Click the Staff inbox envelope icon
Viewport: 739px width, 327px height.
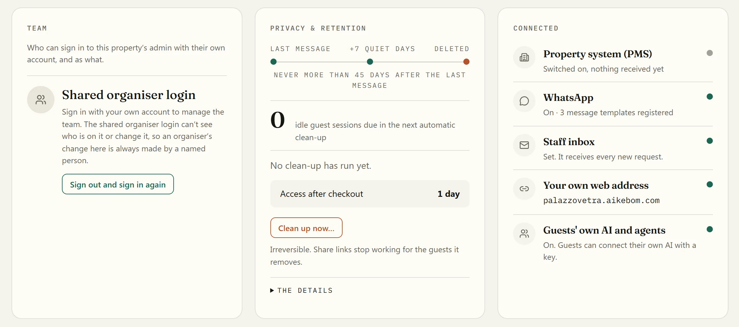point(524,145)
